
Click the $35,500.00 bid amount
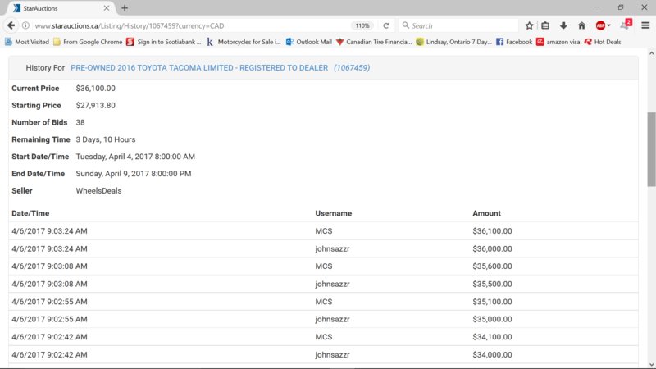click(493, 284)
